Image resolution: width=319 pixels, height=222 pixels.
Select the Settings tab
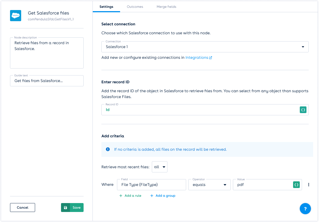coord(106,7)
